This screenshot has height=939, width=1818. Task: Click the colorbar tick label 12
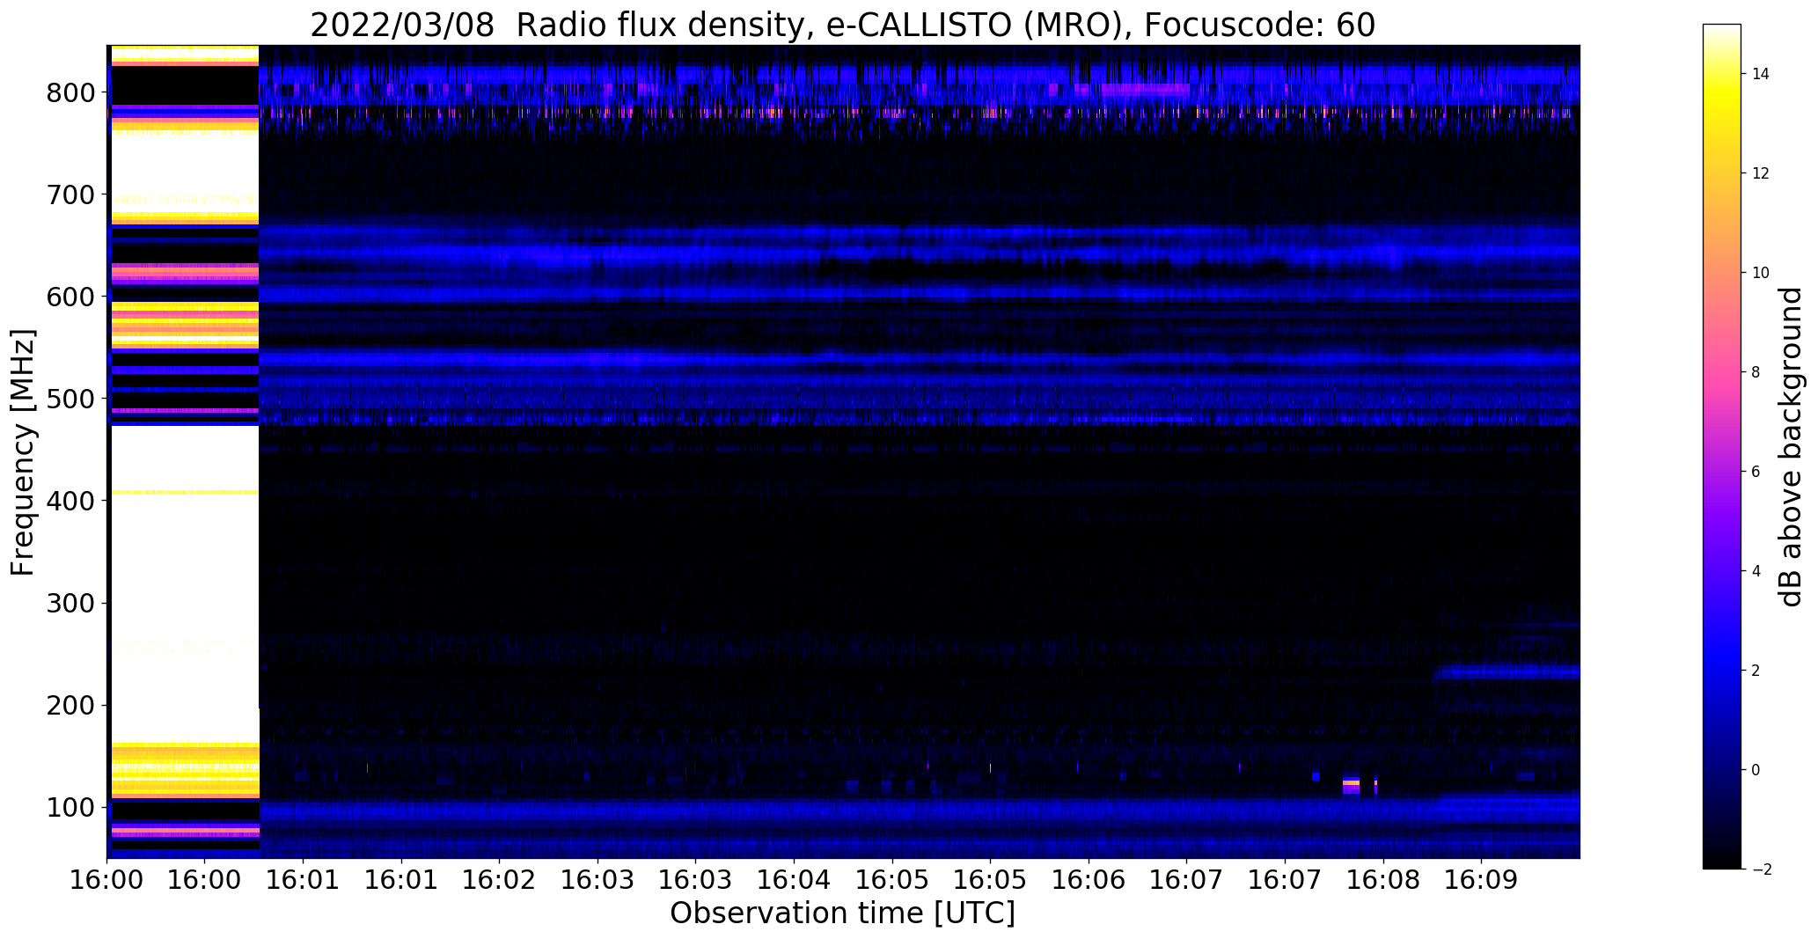coord(1761,173)
